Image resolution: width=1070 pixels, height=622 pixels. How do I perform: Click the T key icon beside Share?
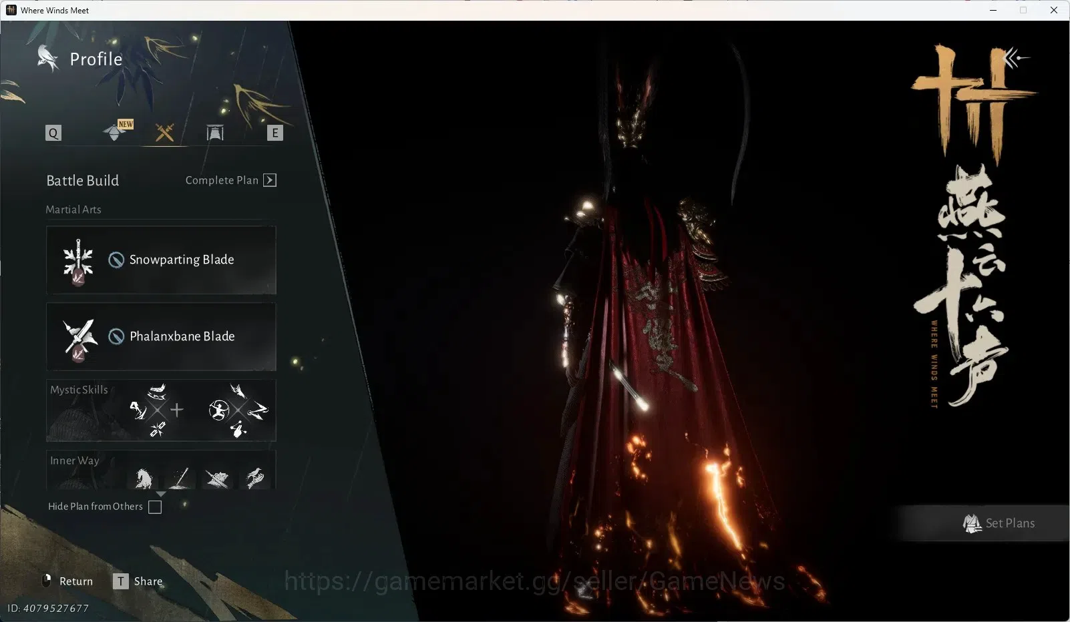click(x=120, y=581)
